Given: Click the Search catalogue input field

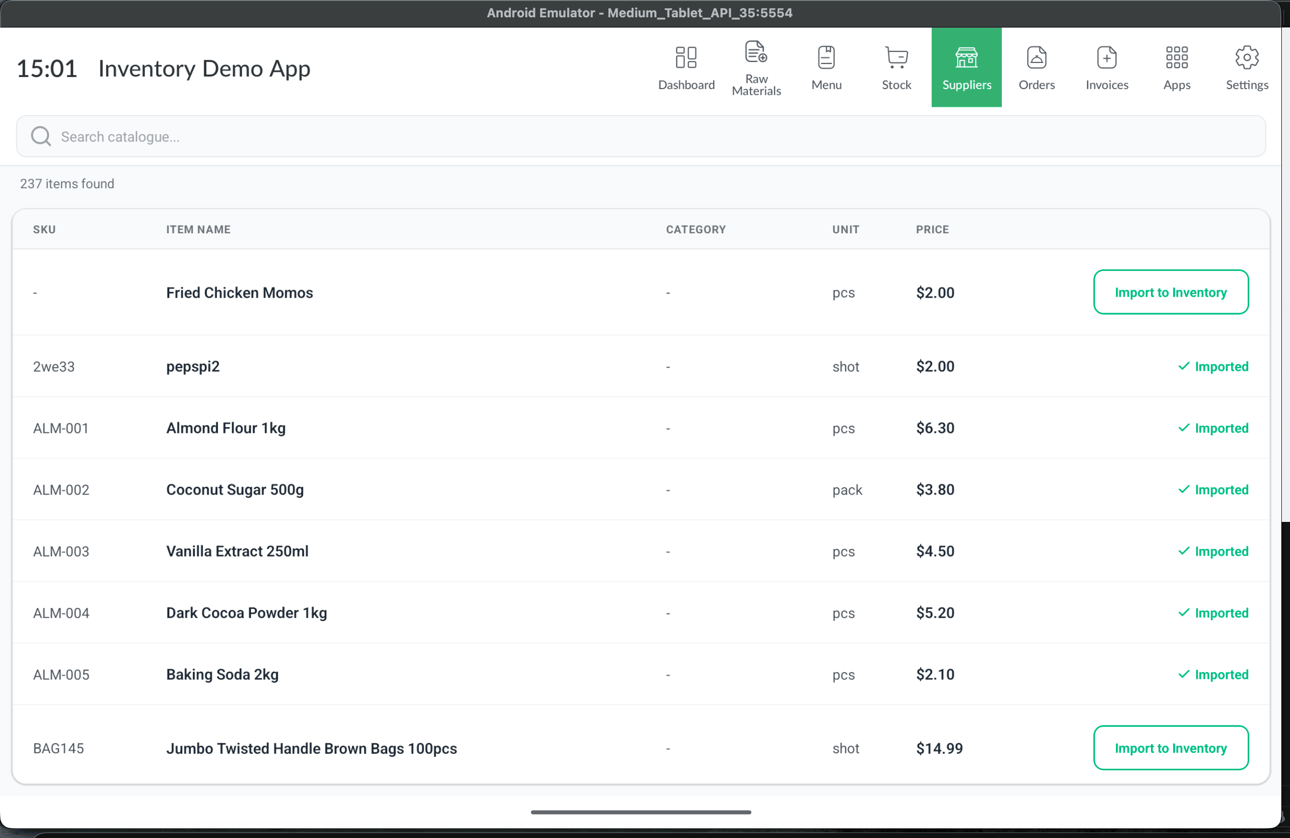Looking at the screenshot, I should 641,137.
